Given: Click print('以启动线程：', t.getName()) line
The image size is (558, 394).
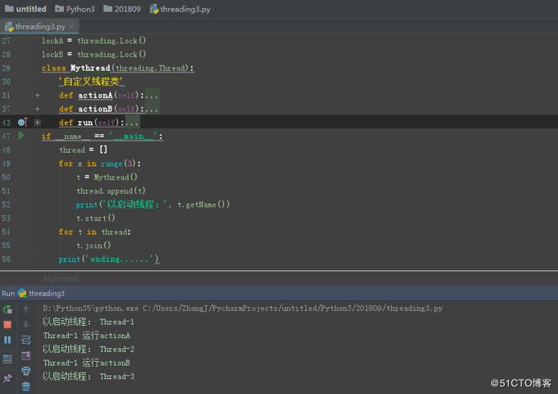Looking at the screenshot, I should 153,205.
